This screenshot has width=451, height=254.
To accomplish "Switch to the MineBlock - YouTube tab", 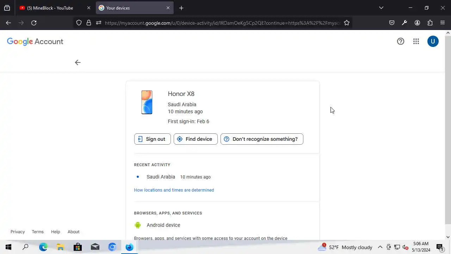I will tap(50, 8).
